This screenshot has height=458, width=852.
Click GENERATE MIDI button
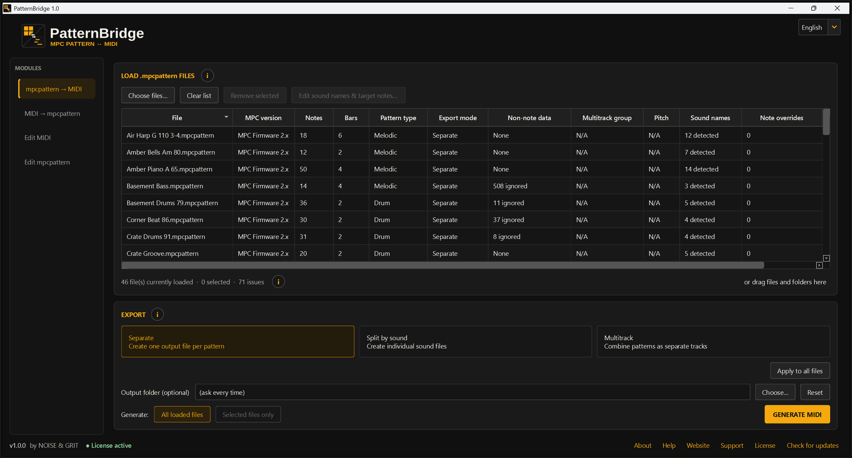[797, 414]
